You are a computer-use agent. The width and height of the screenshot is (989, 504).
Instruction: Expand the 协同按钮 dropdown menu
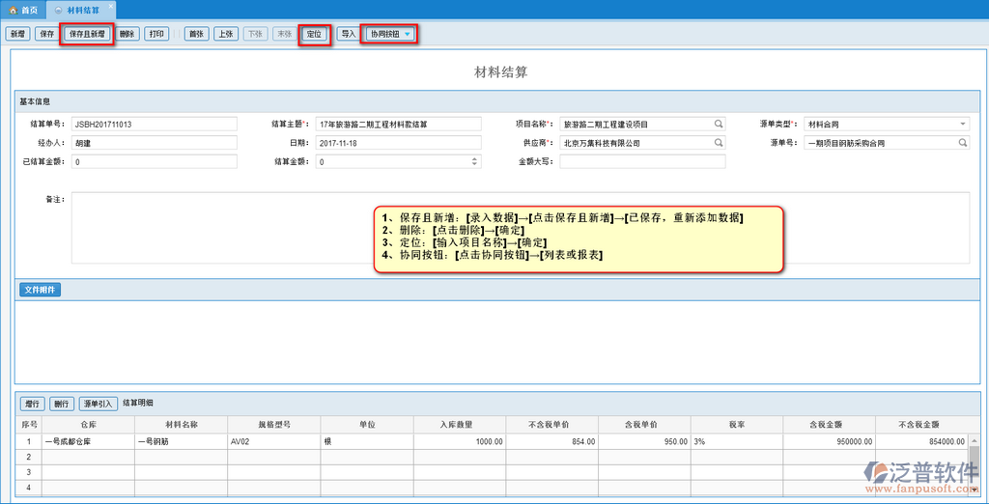tap(408, 34)
